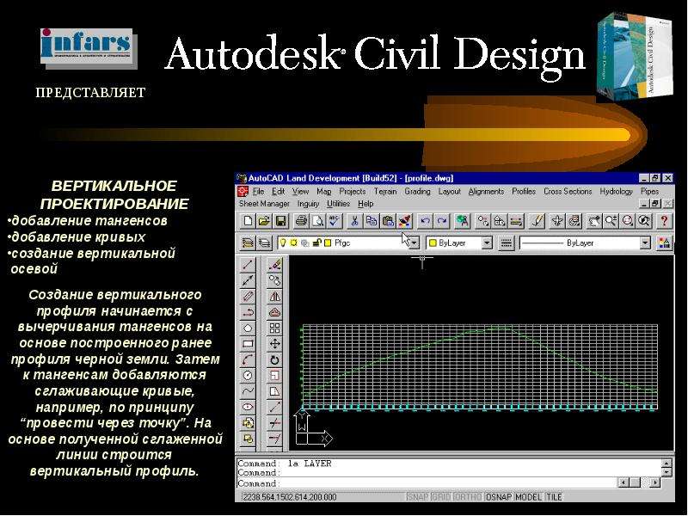This screenshot has width=688, height=516.
Task: Click the red question mark Help icon
Action: click(664, 221)
